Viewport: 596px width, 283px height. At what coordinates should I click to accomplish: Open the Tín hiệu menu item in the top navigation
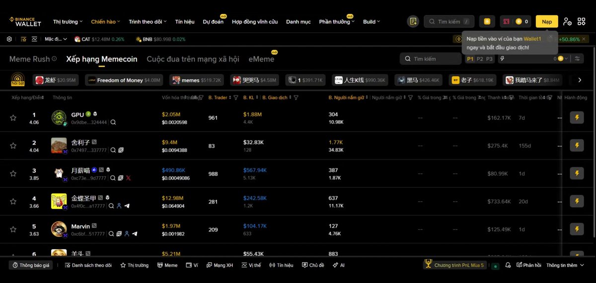click(x=185, y=22)
